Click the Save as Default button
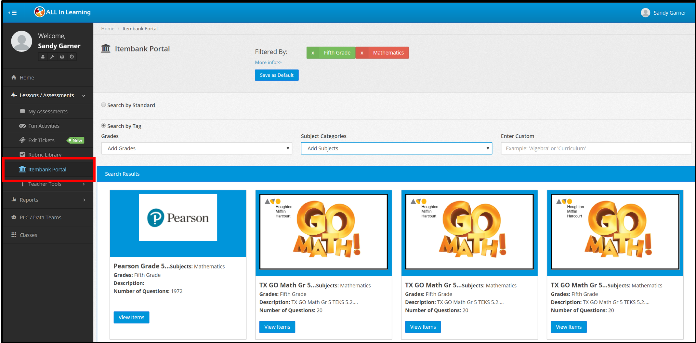 276,75
